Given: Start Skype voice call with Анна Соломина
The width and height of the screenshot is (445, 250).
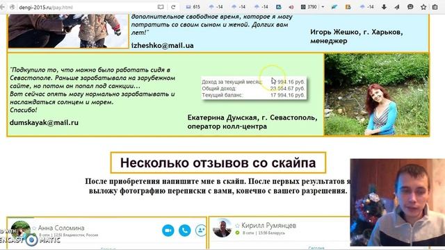Looking at the screenshot, I should (x=185, y=230).
